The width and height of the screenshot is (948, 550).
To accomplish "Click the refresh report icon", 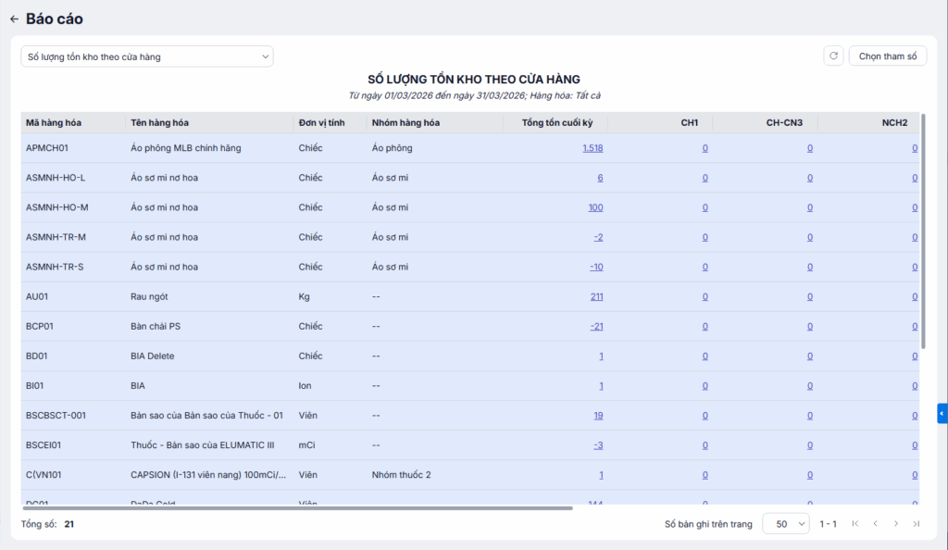I will pos(833,56).
